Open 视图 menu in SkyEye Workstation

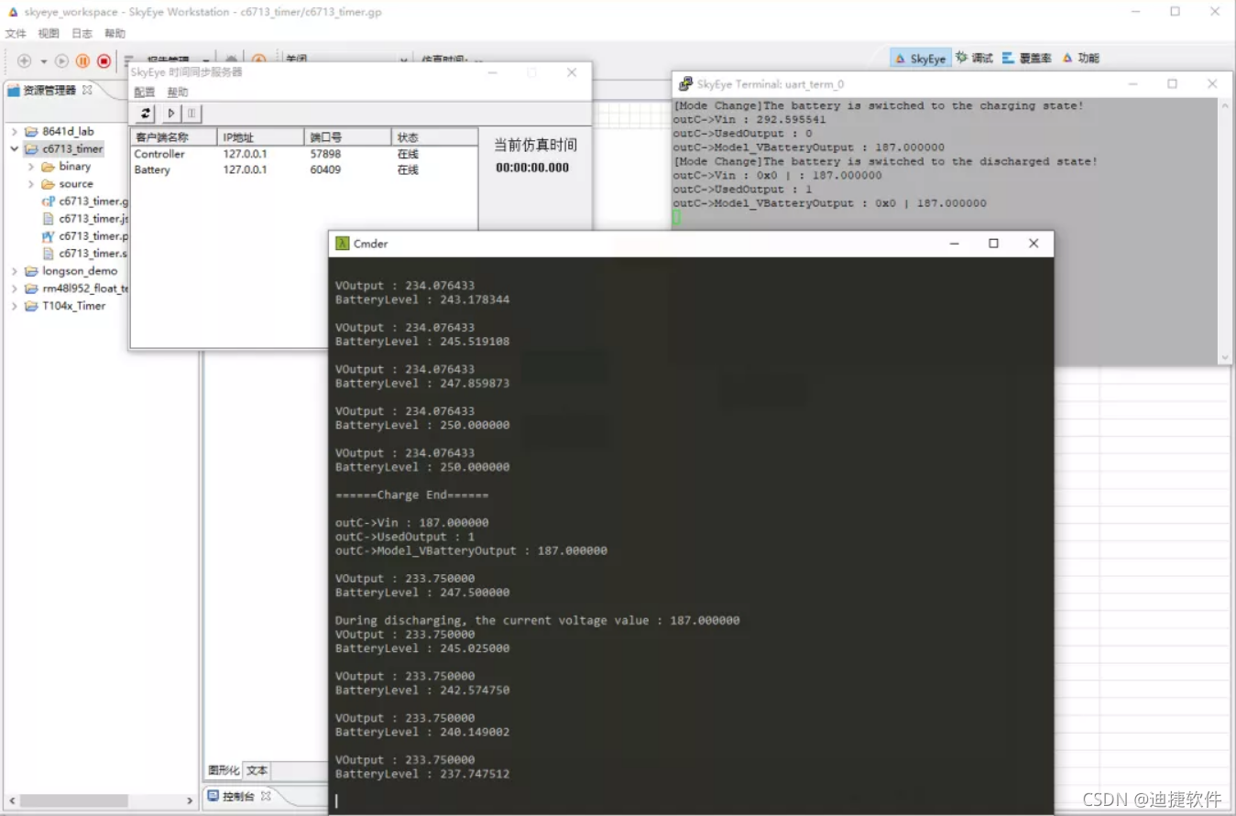coord(49,33)
